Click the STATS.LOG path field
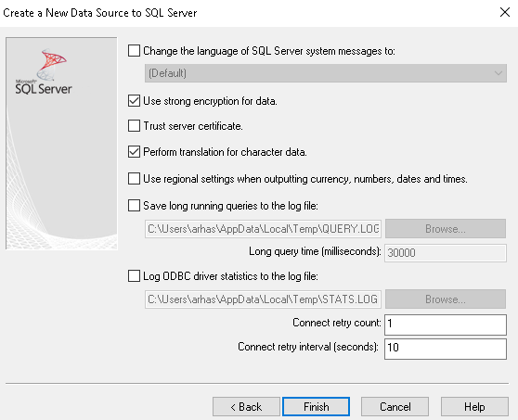The image size is (518, 420). click(263, 299)
